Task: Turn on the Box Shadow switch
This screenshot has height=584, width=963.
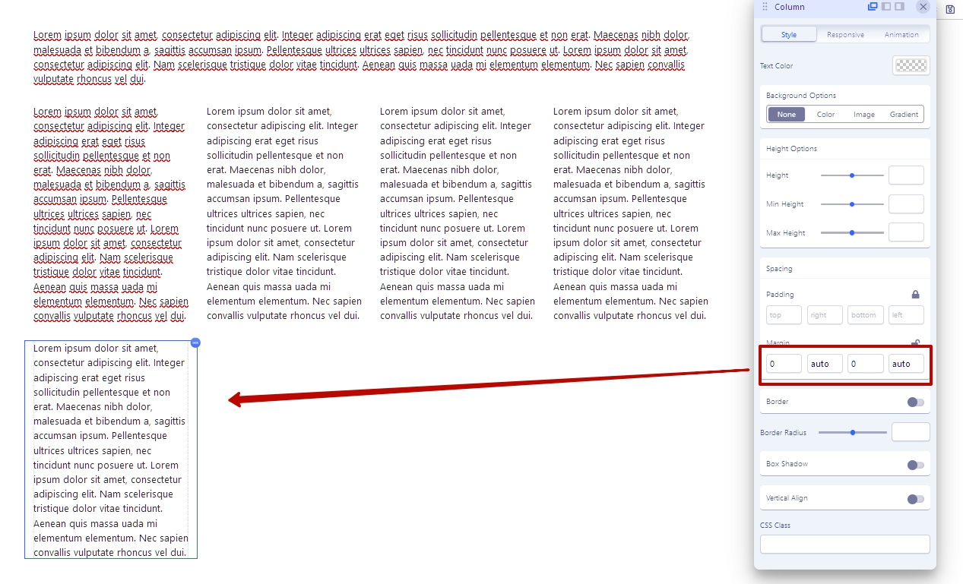Action: (916, 465)
